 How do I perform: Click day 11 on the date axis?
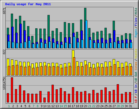click(x=49, y=106)
